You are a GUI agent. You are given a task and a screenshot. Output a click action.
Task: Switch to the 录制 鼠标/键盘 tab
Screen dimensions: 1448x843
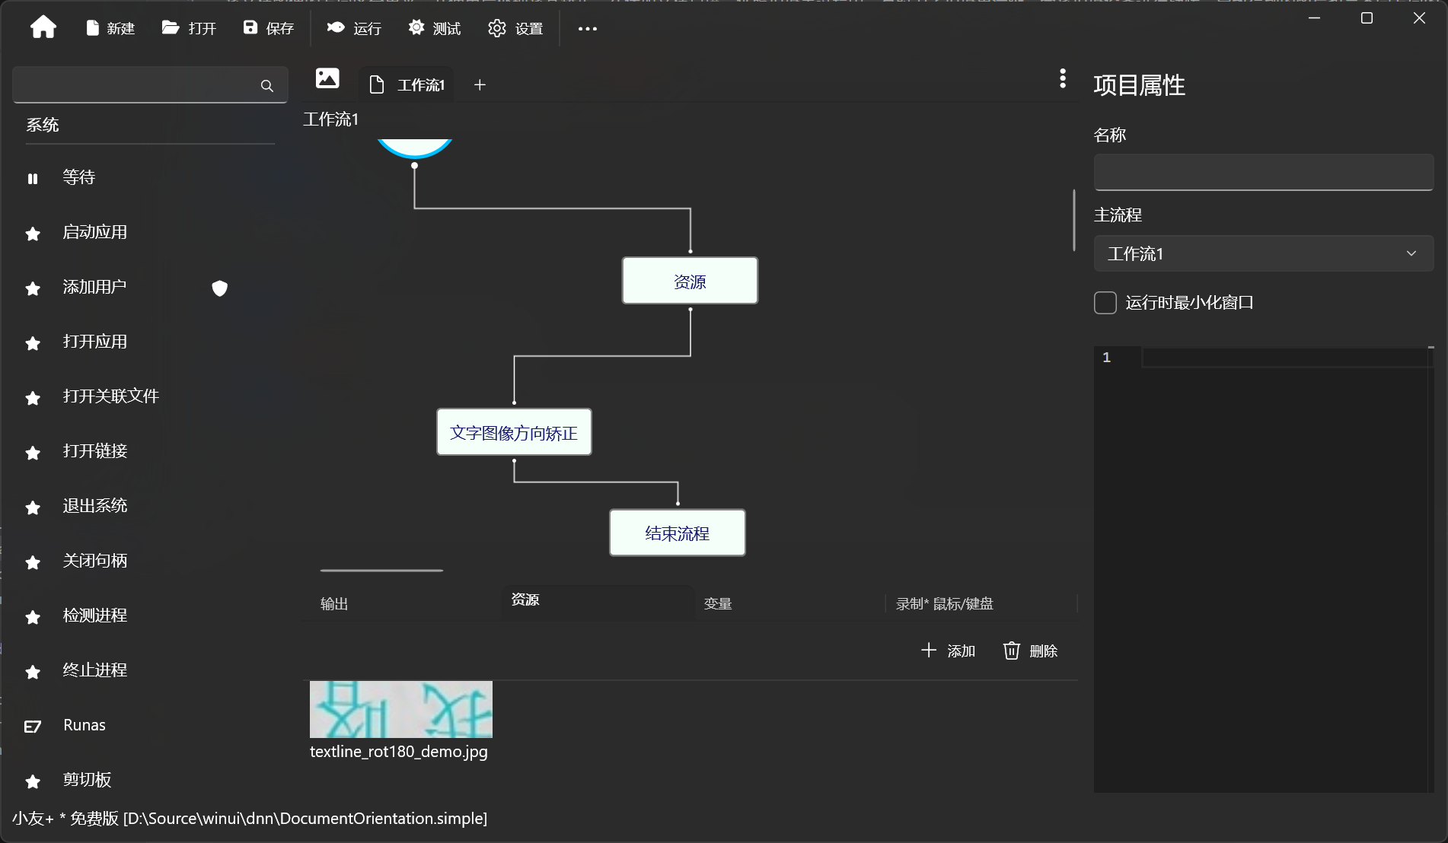point(944,603)
